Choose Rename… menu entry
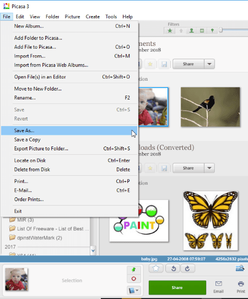This screenshot has height=299, width=248. point(69,98)
